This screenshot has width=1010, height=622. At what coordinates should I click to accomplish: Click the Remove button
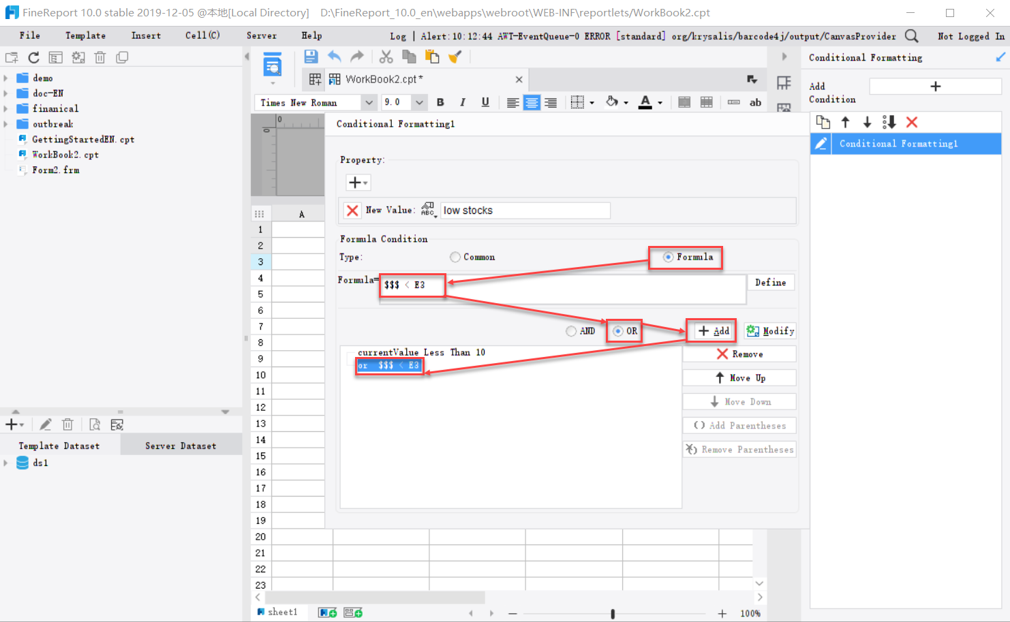[x=739, y=354]
